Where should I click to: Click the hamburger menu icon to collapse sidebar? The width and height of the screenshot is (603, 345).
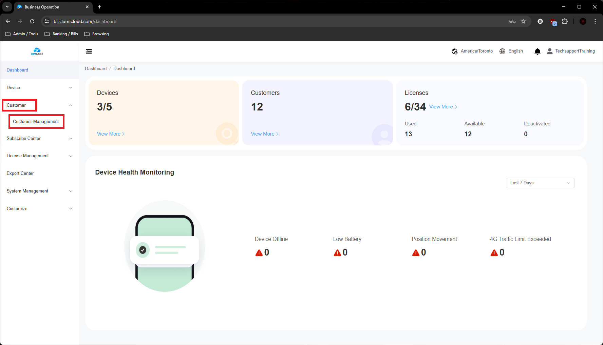click(x=89, y=51)
